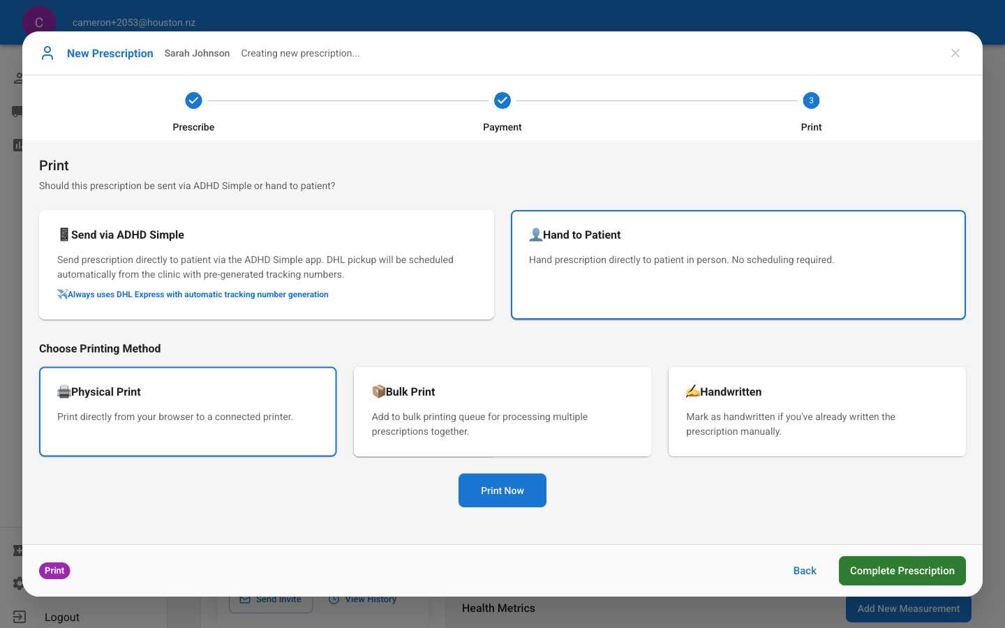Click the writing hand icon on Handwritten
This screenshot has width=1005, height=628.
point(693,391)
